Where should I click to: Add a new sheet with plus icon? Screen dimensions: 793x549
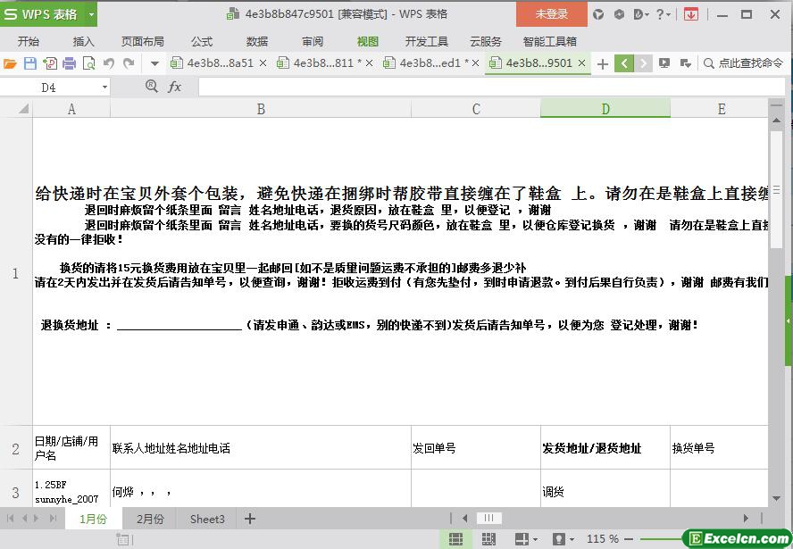tap(250, 519)
